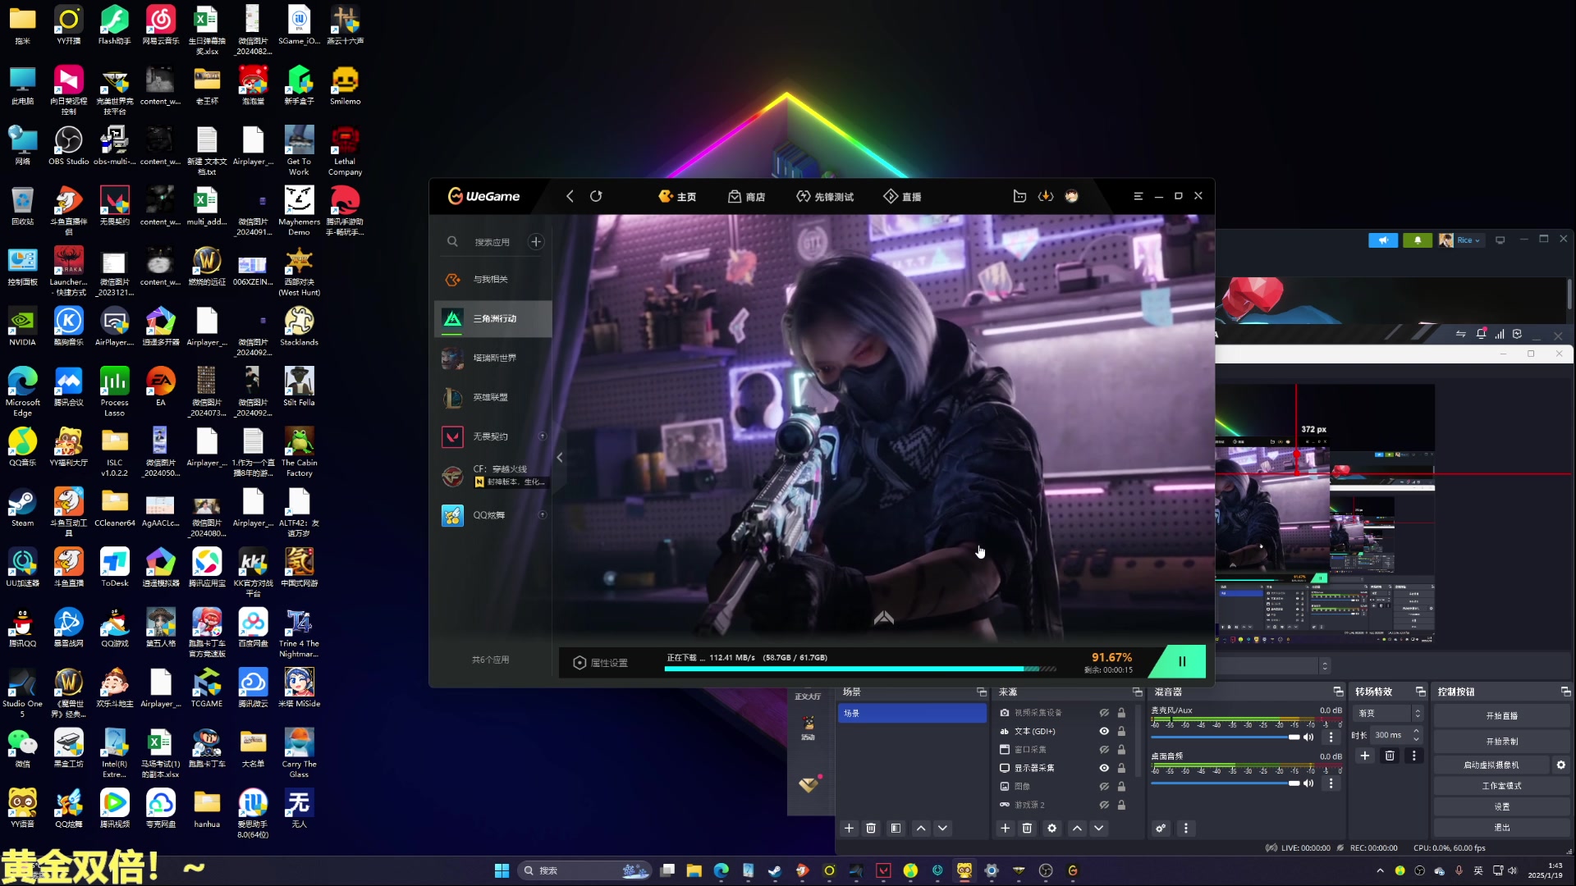The width and height of the screenshot is (1576, 886).
Task: Open source properties gear in OBS
Action: 1051,829
